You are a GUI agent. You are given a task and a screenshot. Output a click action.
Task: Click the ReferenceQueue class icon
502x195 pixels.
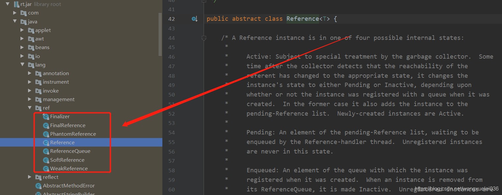click(46, 151)
